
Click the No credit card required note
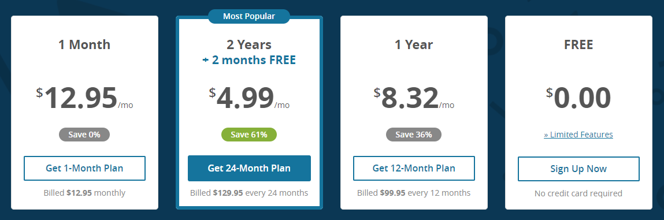pos(578,193)
